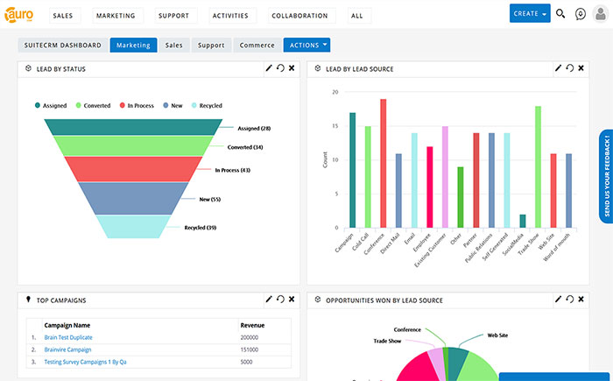The height and width of the screenshot is (381, 613).
Task: Click the In Process red funnel segment
Action: [133, 169]
